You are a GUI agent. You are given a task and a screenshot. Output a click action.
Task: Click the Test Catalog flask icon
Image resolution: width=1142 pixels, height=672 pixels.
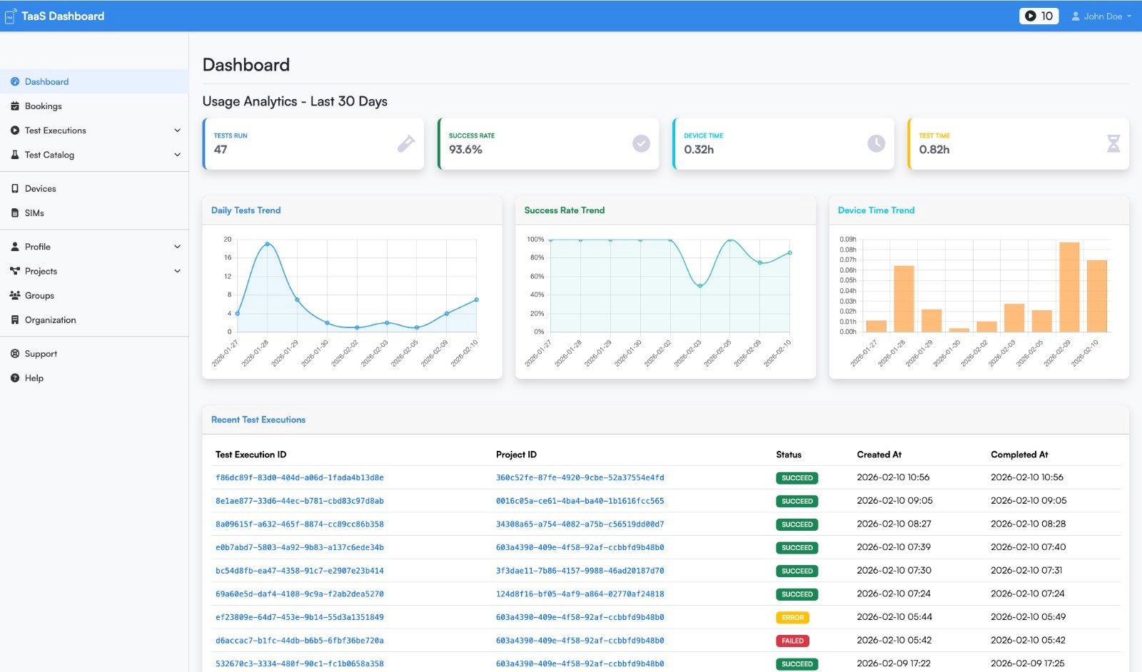coord(15,155)
